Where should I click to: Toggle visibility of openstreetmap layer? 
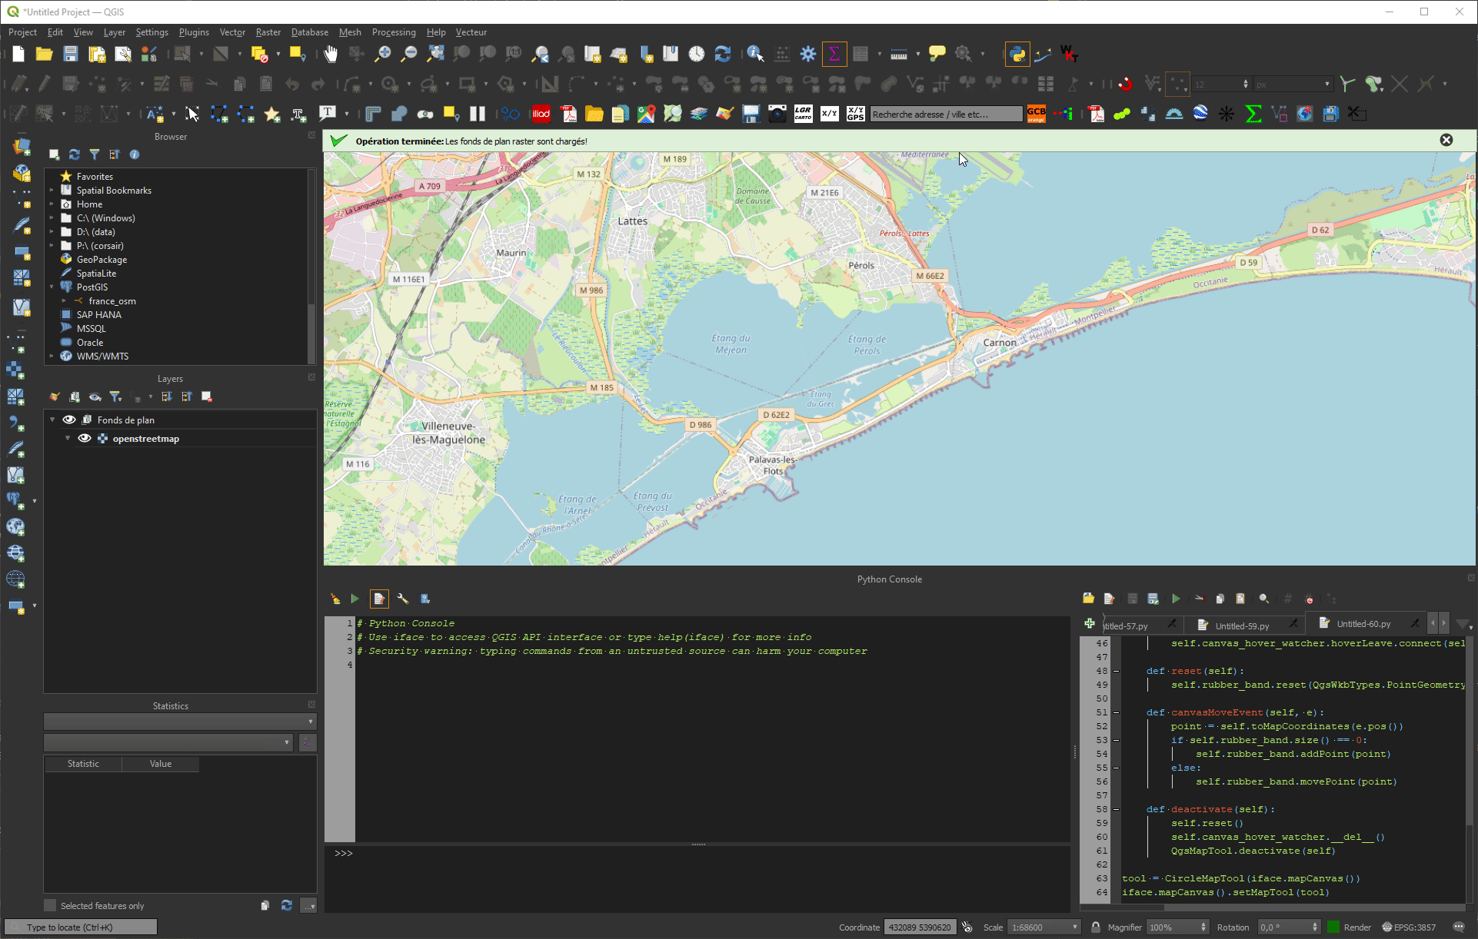pyautogui.click(x=85, y=438)
